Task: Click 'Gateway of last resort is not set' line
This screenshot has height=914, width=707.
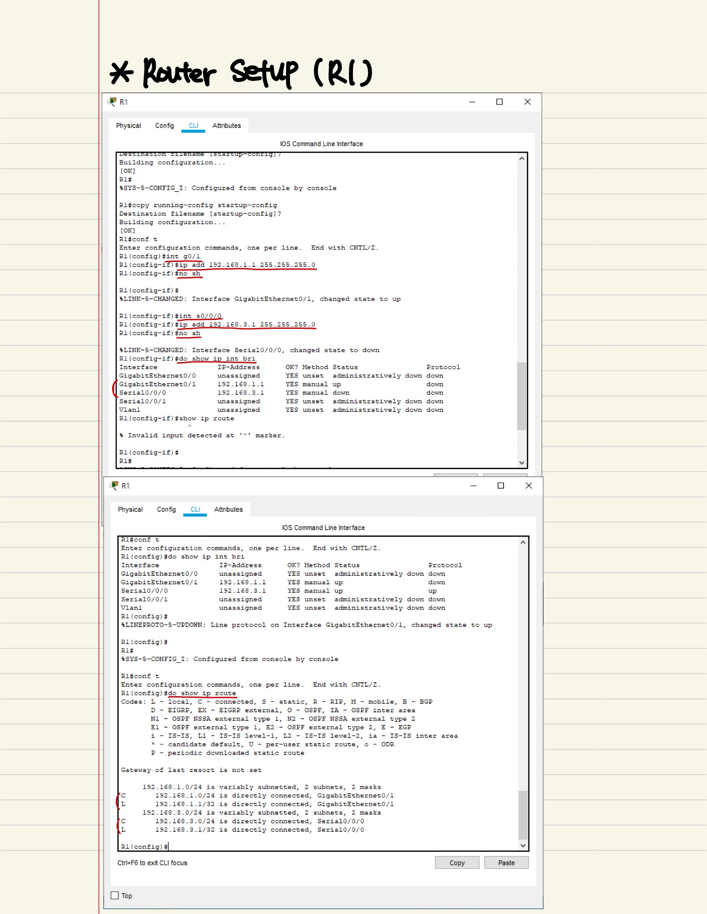Action: (x=191, y=770)
